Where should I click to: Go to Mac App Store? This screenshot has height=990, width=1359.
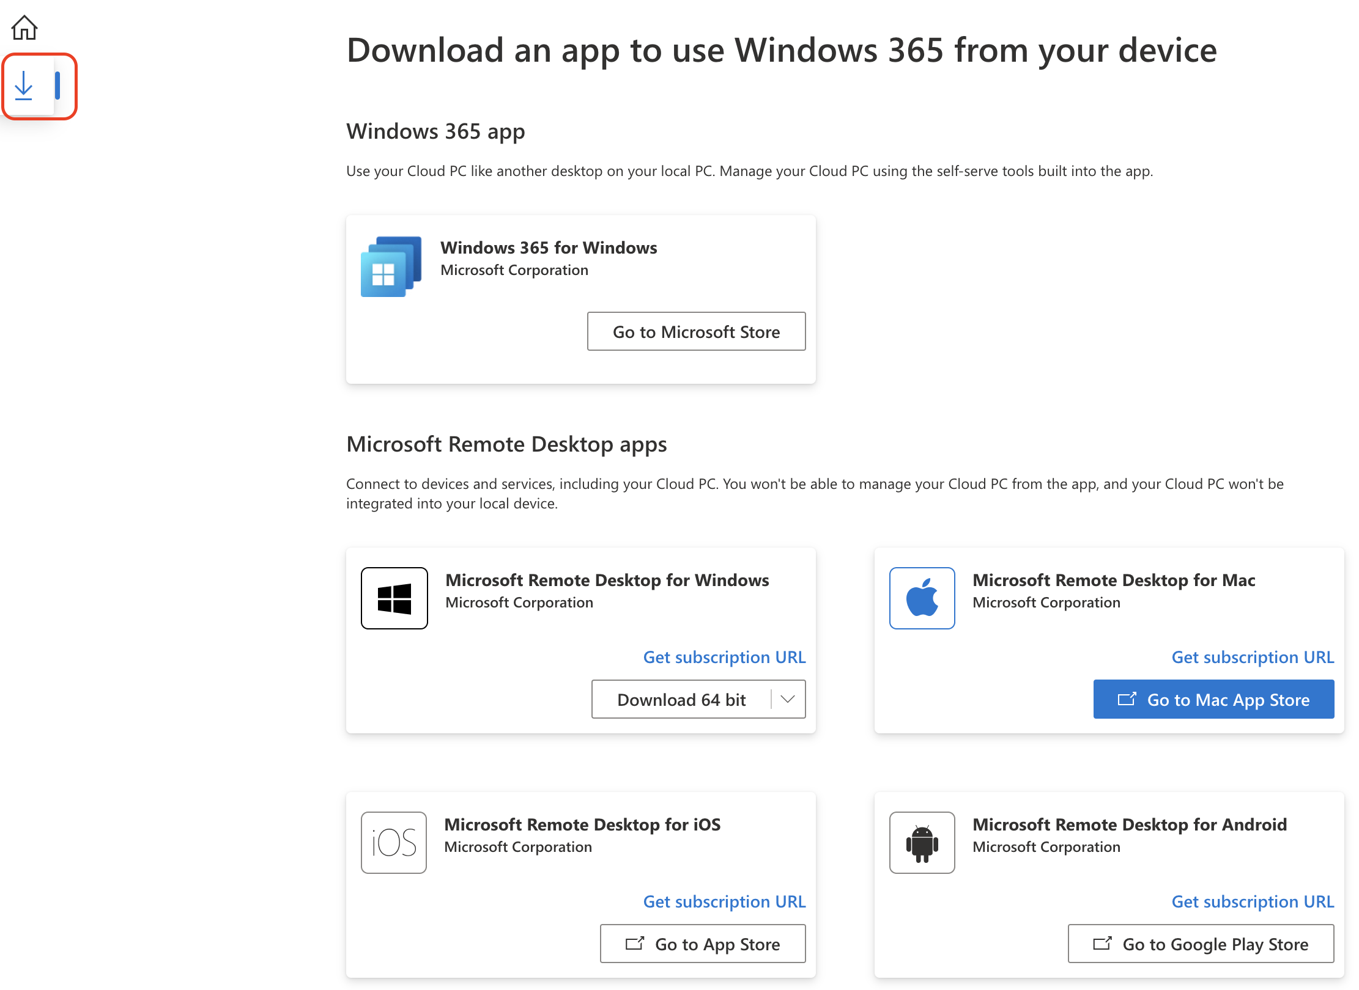point(1213,700)
